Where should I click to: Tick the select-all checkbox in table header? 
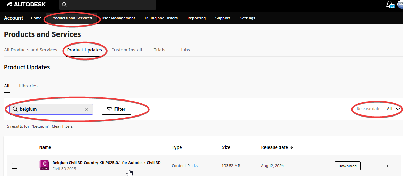click(x=15, y=147)
